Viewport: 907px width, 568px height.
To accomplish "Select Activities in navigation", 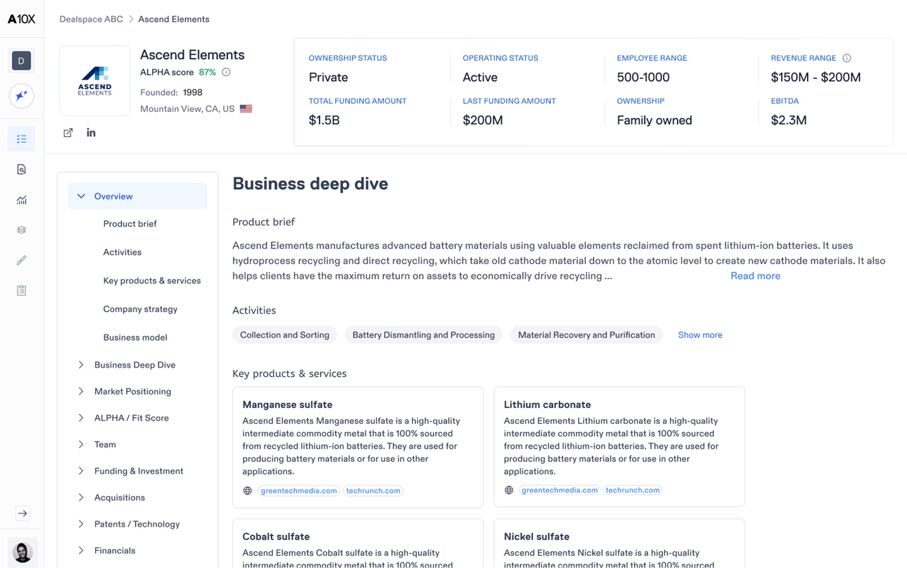I will point(123,252).
